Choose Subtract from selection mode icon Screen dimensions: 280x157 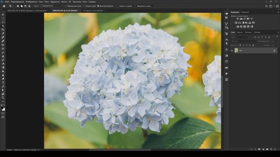[x=25, y=6]
